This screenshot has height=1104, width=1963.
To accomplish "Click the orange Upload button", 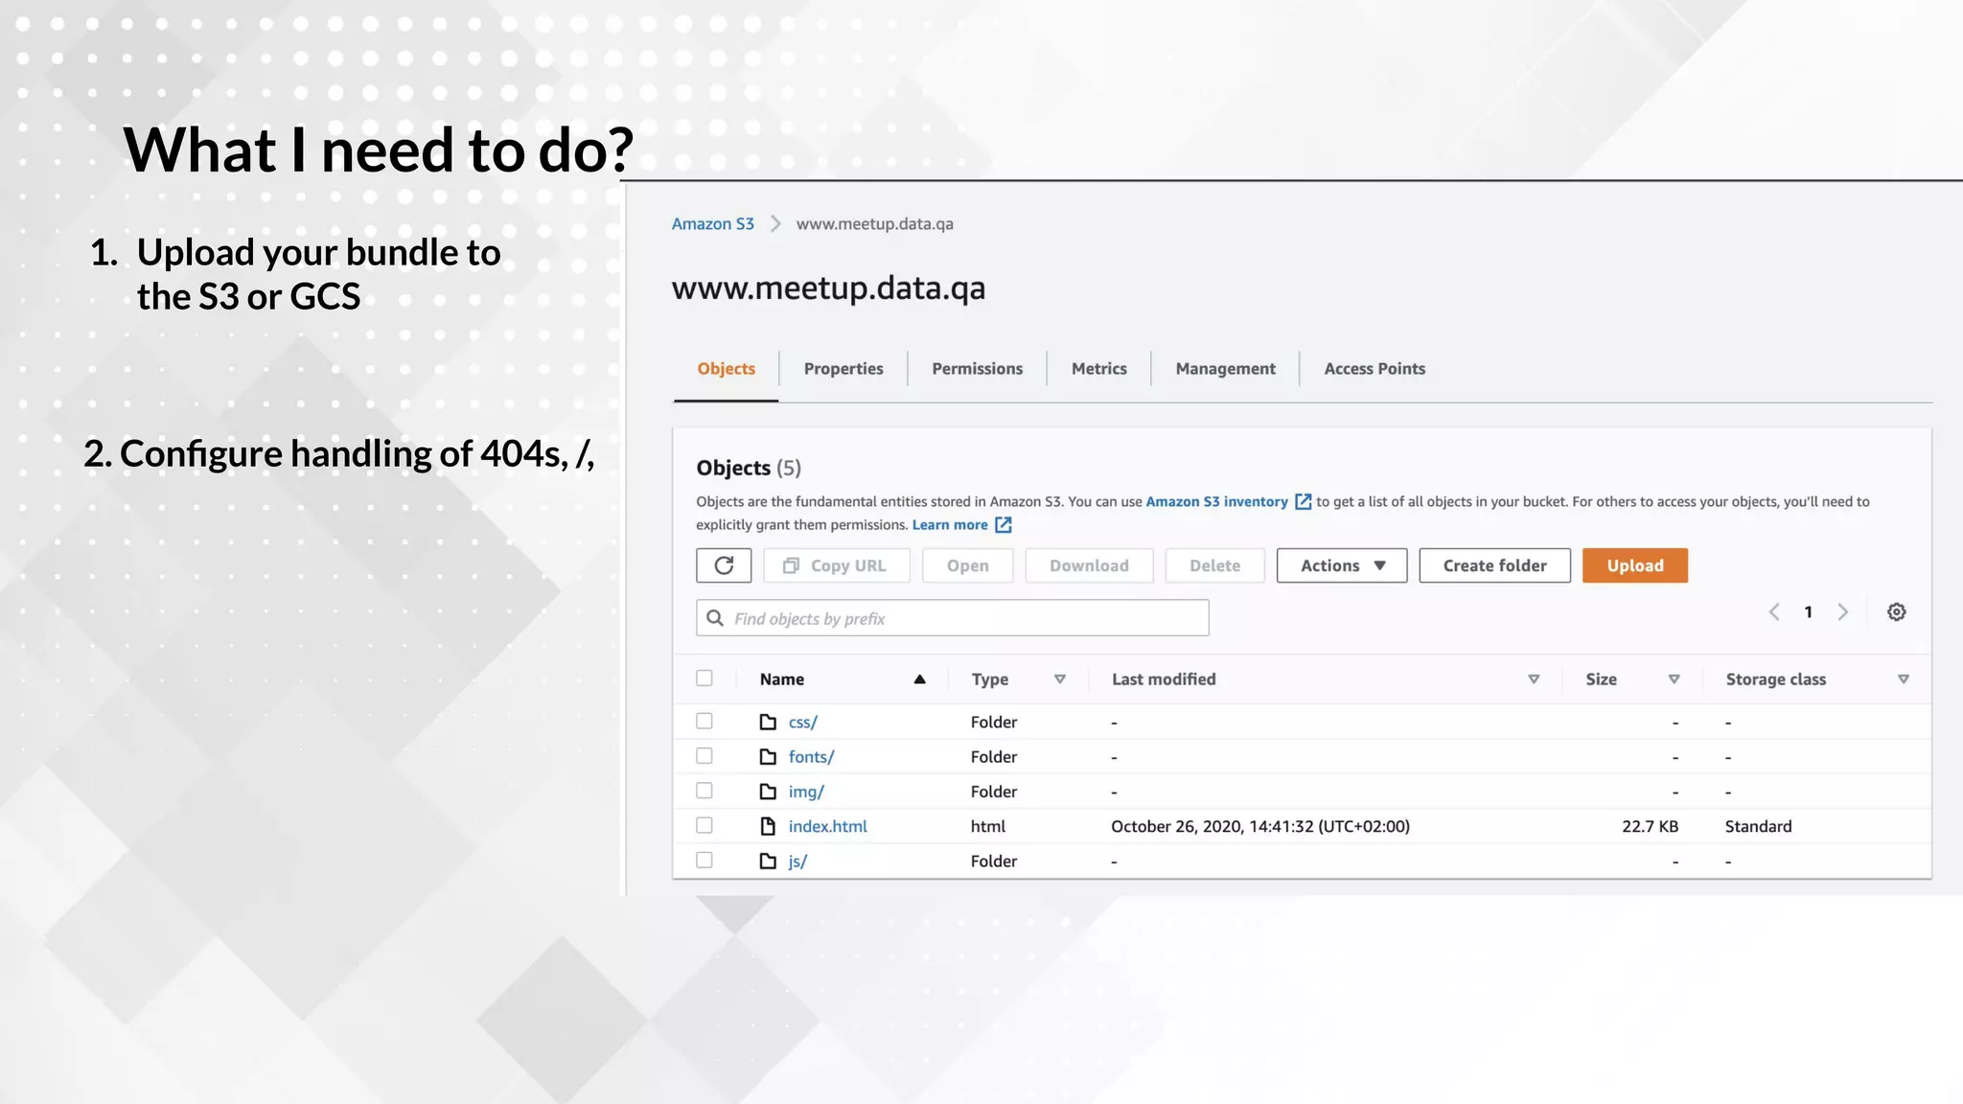I will pos(1634,565).
